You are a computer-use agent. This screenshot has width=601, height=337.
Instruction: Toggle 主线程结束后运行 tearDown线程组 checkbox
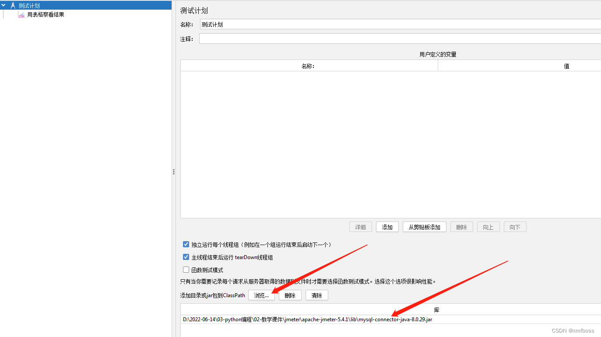[x=186, y=257]
